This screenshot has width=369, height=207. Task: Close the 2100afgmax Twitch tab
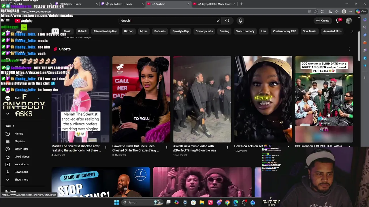point(97,4)
